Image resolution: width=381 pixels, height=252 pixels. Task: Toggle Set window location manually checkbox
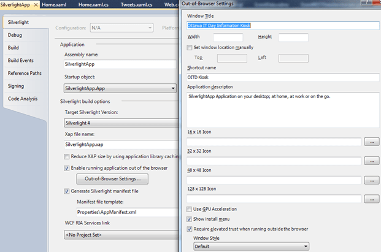click(189, 47)
